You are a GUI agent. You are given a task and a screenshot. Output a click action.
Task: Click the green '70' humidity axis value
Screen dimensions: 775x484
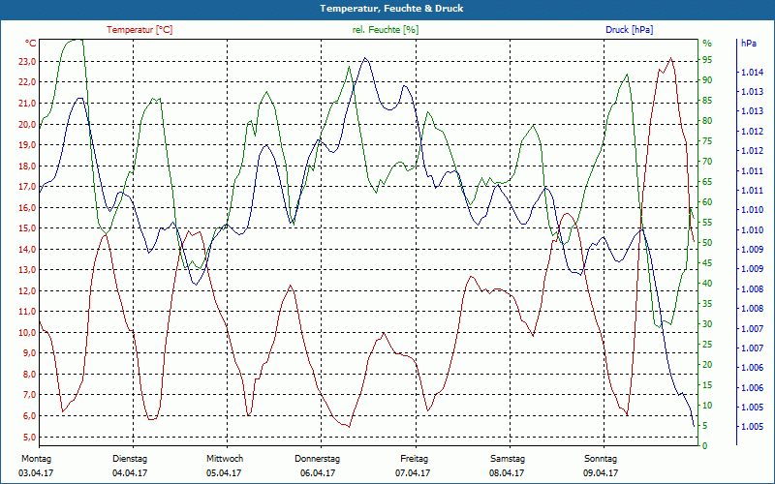707,162
